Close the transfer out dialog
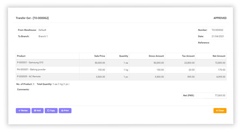This screenshot has width=242, height=134. [x=220, y=111]
